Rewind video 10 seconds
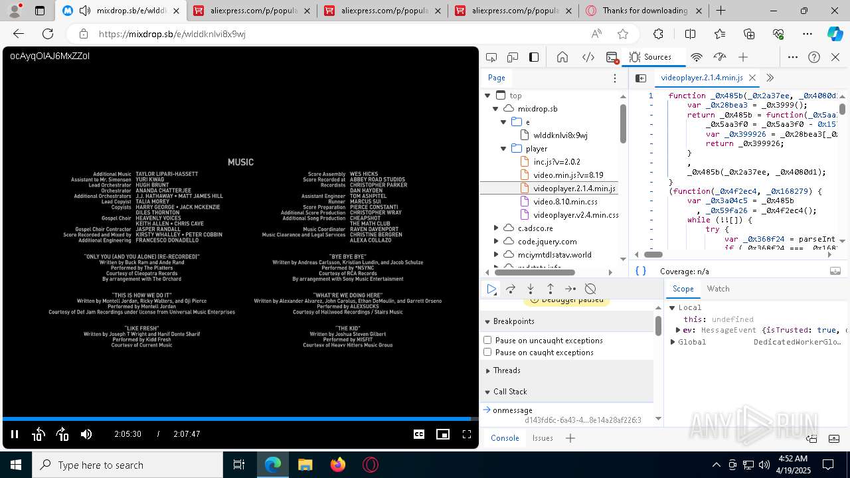Image resolution: width=850 pixels, height=478 pixels. (x=38, y=434)
